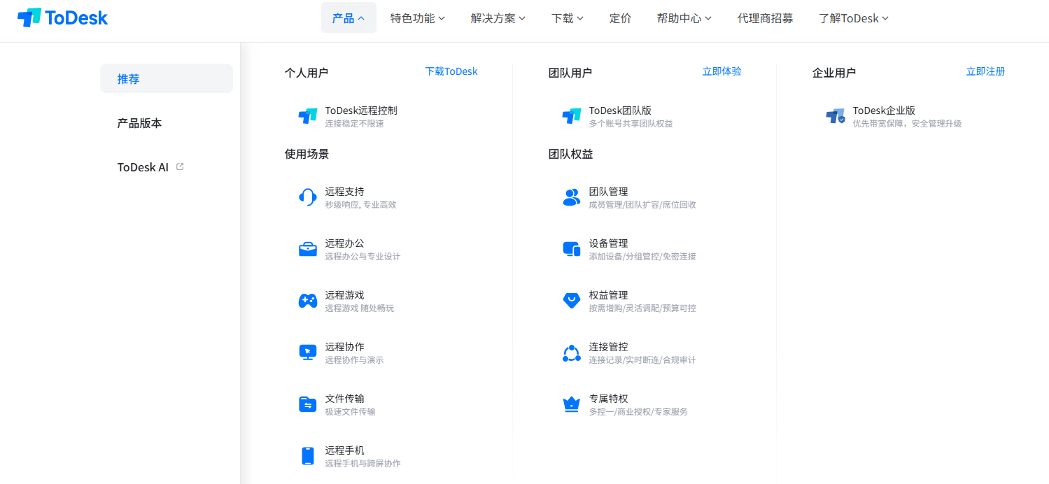Click the 连接管控 nodes icon
1049x484 pixels.
572,353
